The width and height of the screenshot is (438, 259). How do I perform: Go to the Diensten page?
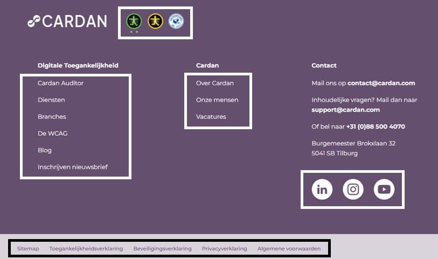(51, 100)
